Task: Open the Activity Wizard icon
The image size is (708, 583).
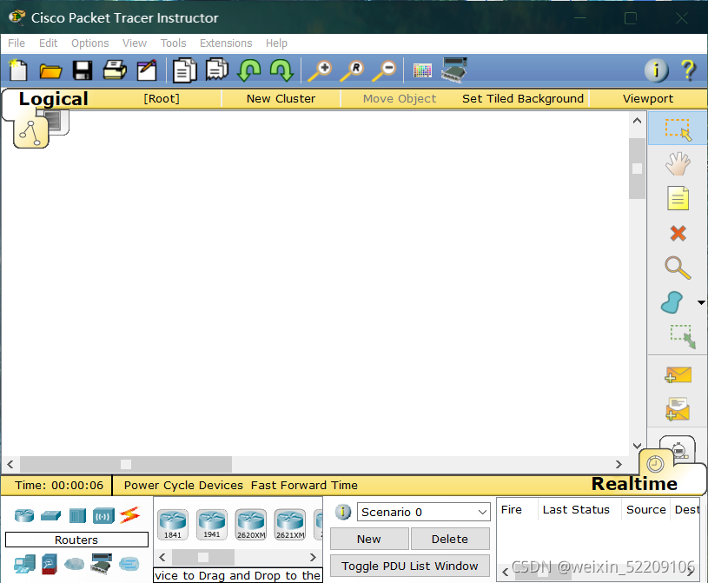Action: point(147,70)
